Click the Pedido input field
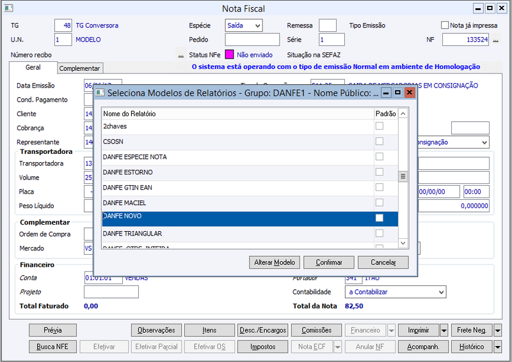 [x=252, y=40]
